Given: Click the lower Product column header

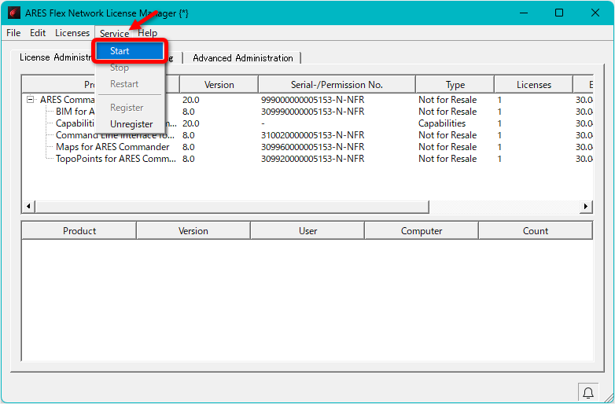Looking at the screenshot, I should tap(79, 231).
